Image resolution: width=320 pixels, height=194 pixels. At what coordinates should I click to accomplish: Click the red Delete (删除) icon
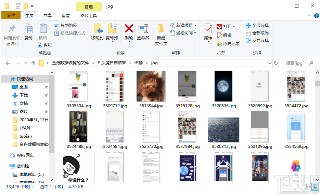[x=129, y=28]
